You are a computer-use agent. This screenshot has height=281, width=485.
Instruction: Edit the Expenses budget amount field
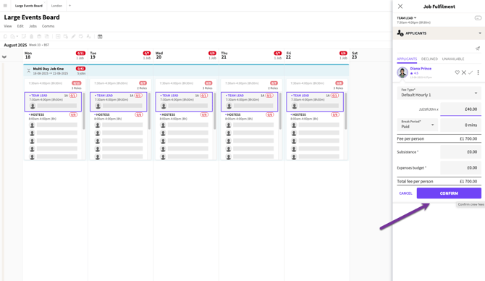(460, 167)
